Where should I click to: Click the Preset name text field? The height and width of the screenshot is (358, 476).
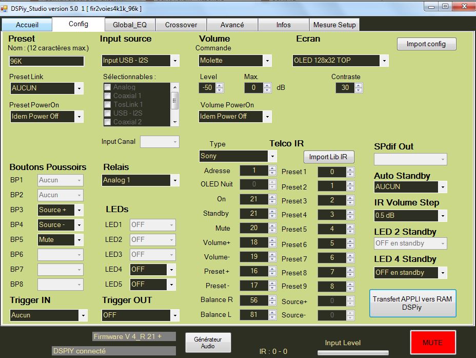coord(47,61)
